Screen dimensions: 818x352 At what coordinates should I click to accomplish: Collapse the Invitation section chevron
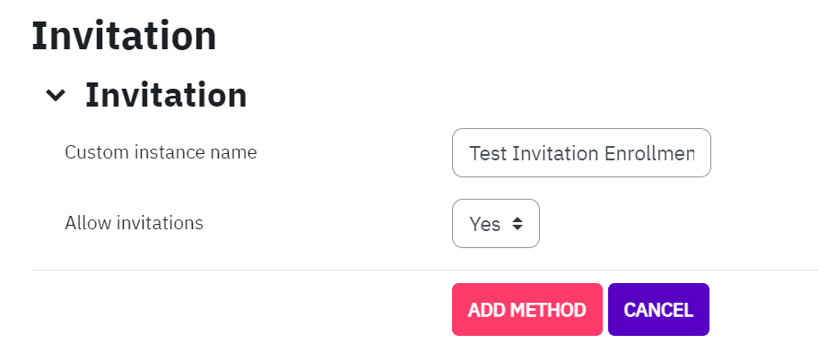tap(56, 95)
